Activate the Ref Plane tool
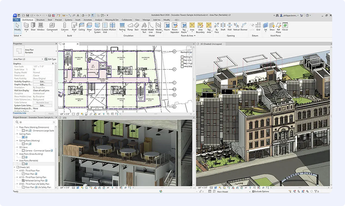This screenshot has width=345, height=206. click(278, 26)
